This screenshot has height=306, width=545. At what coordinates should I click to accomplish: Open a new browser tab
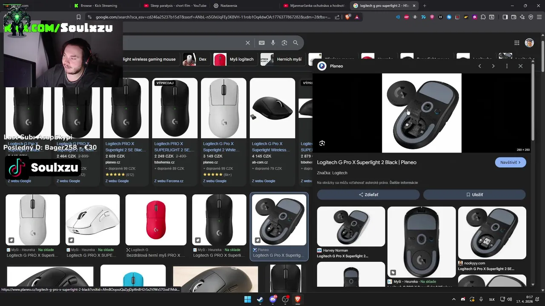425,6
